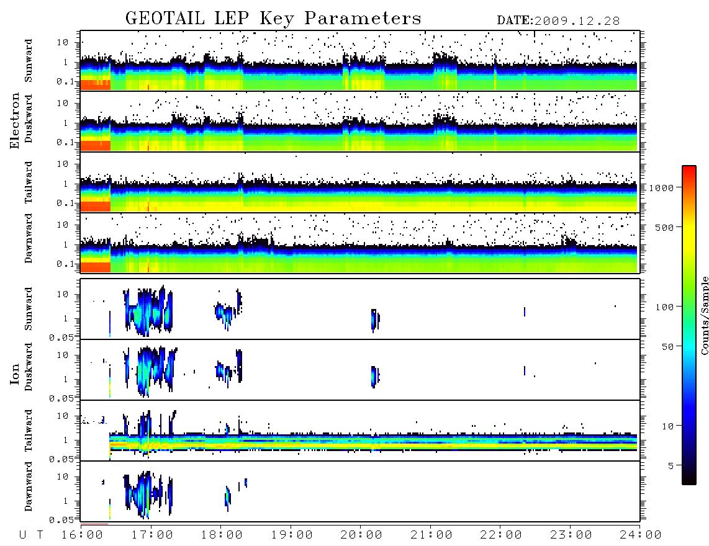The width and height of the screenshot is (709, 546).
Task: Click the '21:00' time tick label
Action: (x=431, y=535)
